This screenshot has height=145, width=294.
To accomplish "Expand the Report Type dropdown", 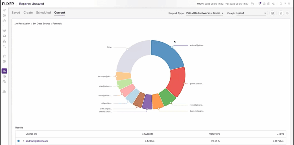I will tap(204, 13).
